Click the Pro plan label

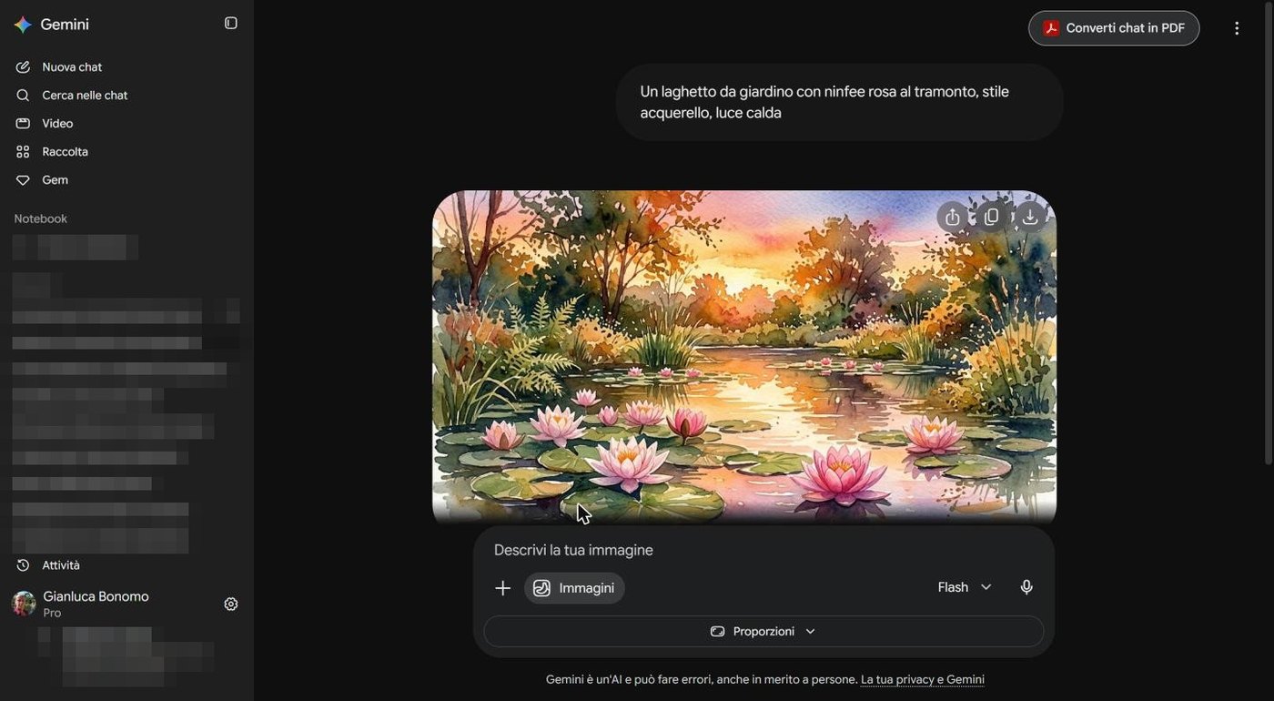[x=52, y=614]
